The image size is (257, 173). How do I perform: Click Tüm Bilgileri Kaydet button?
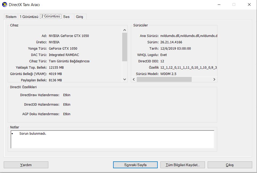coord(182,165)
